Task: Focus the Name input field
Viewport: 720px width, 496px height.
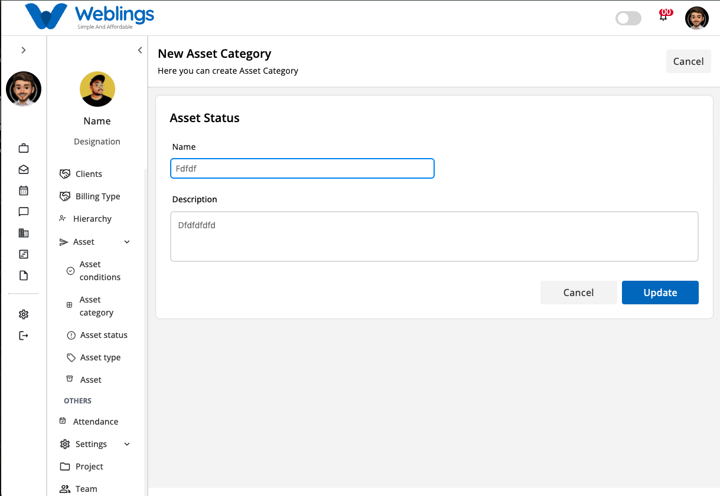Action: 302,168
